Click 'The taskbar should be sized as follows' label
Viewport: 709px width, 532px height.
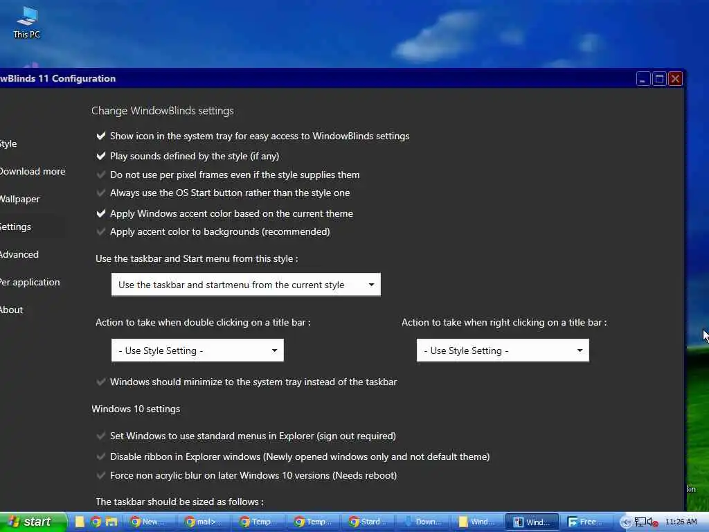click(179, 502)
